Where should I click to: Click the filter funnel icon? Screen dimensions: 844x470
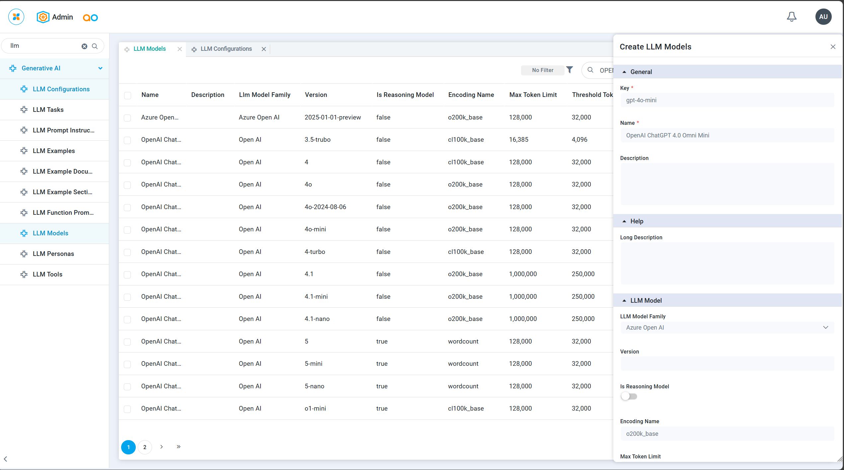570,70
